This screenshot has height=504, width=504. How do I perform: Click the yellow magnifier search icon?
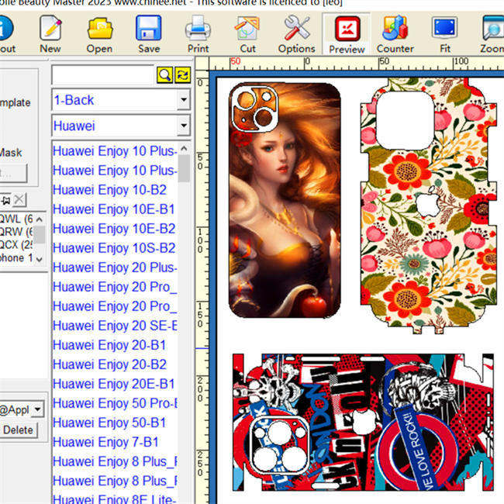click(x=164, y=75)
